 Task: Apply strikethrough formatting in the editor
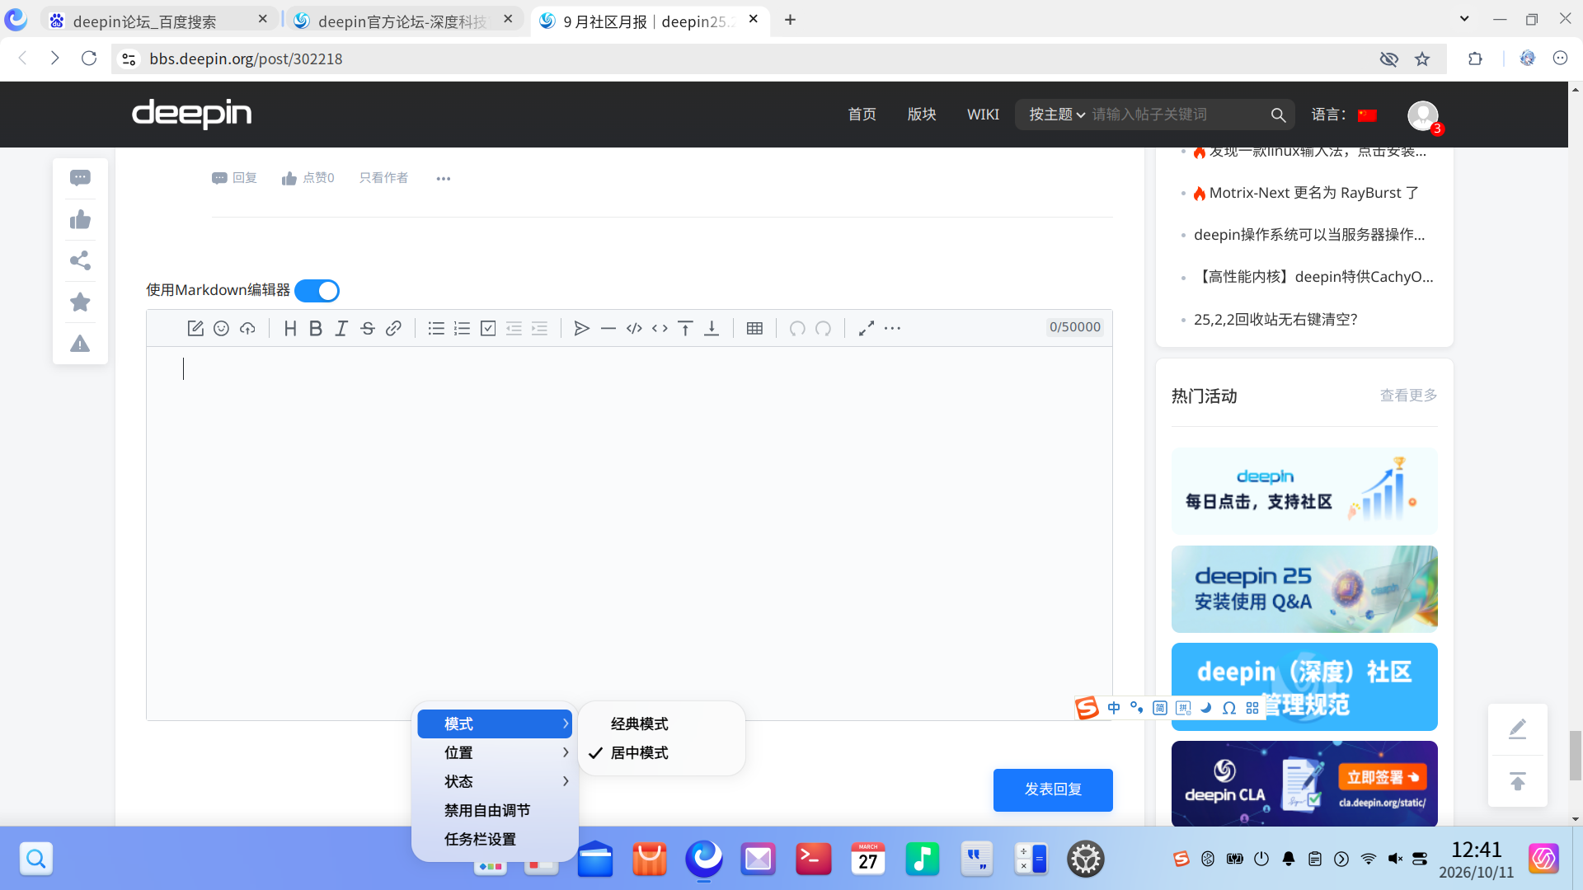(x=368, y=329)
